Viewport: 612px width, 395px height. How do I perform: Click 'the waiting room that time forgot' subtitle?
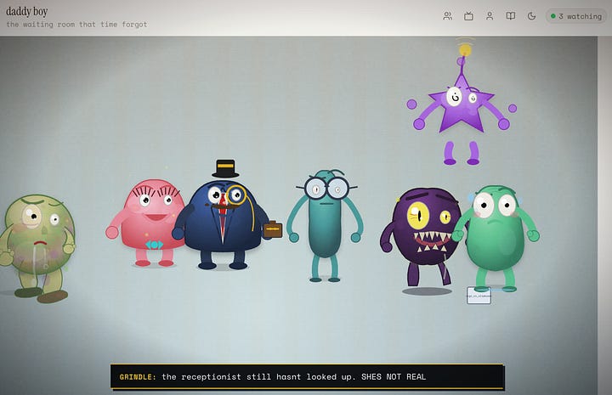point(76,24)
